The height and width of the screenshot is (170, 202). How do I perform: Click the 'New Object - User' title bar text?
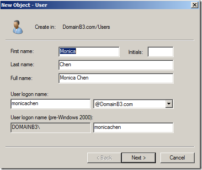24,5
